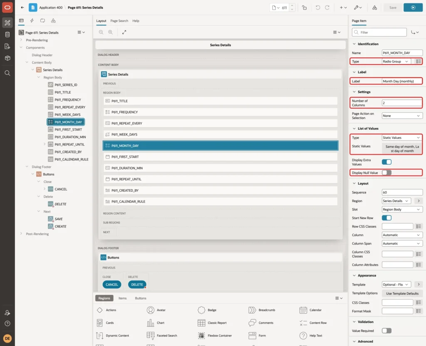Expand the layout to full screen
Viewport: 426px width, 346px height.
point(124,32)
